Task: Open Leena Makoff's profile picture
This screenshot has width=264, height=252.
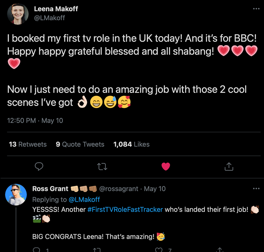Action: 18,14
